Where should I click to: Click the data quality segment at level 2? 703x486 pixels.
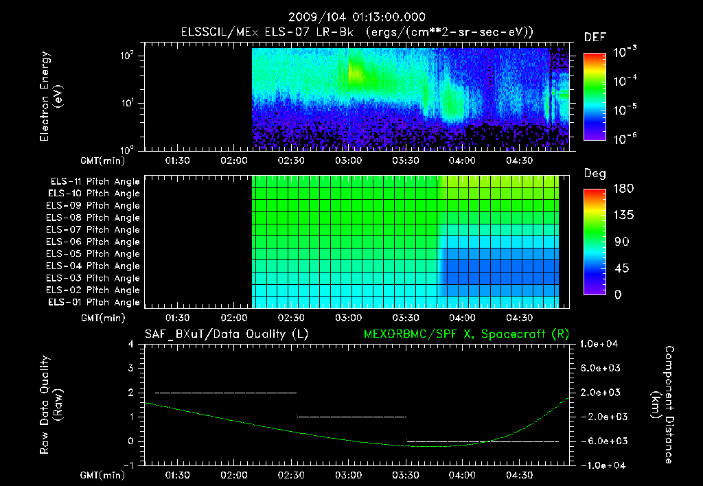point(226,393)
